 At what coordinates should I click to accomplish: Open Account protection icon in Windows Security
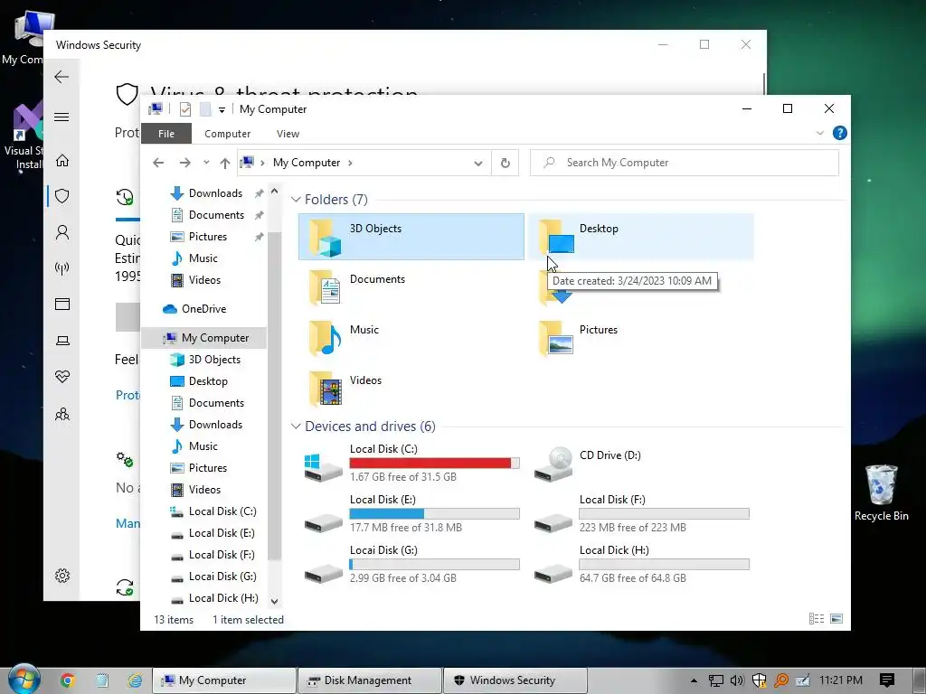coord(62,232)
